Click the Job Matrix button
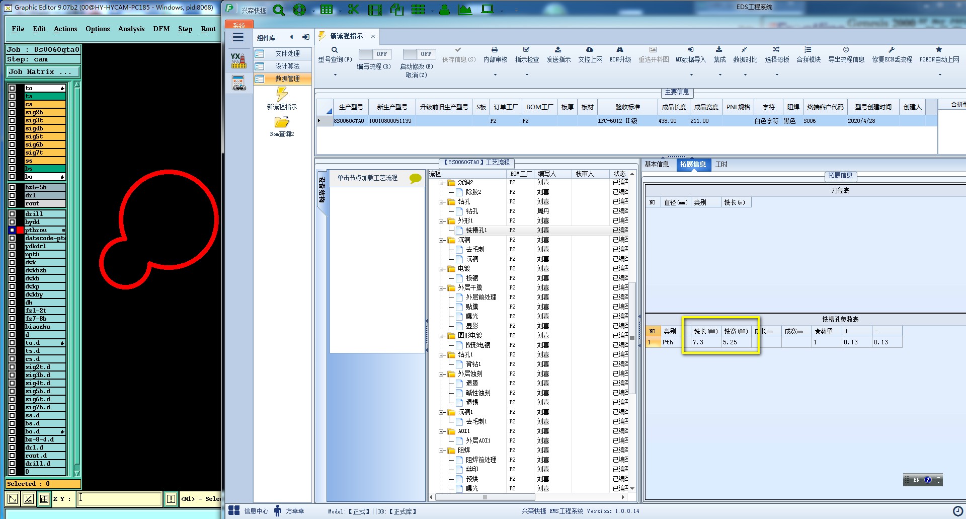The width and height of the screenshot is (966, 519). [x=43, y=72]
